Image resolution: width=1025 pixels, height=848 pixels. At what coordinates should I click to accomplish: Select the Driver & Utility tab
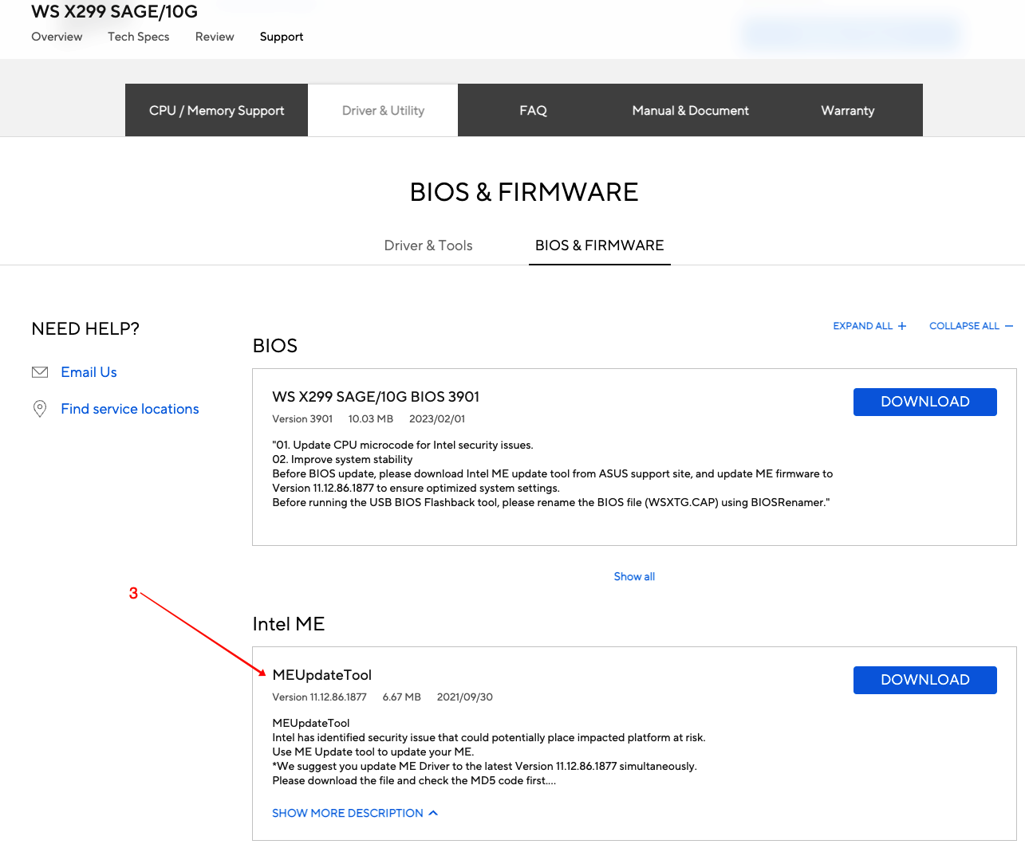[x=383, y=111]
